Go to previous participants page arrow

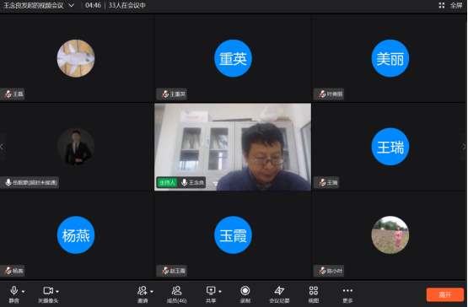tap(2, 147)
